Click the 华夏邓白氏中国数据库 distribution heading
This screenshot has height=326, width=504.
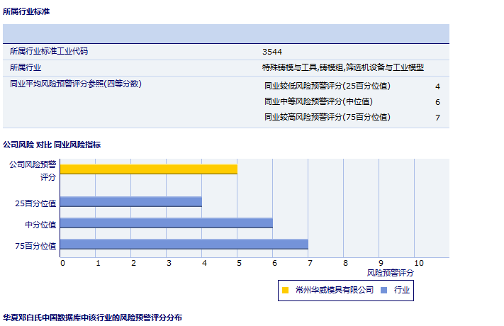point(92,317)
